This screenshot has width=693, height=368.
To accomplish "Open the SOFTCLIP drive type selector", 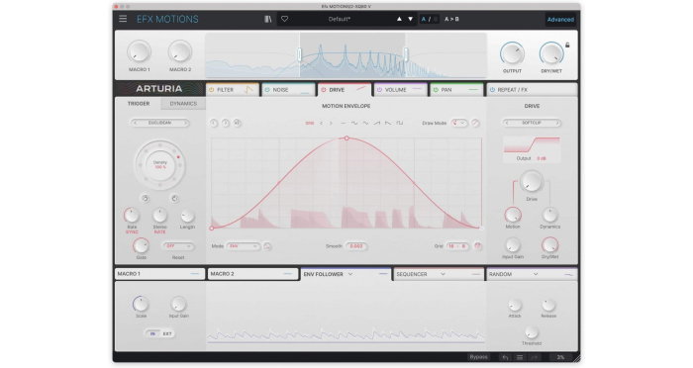I will [x=532, y=123].
